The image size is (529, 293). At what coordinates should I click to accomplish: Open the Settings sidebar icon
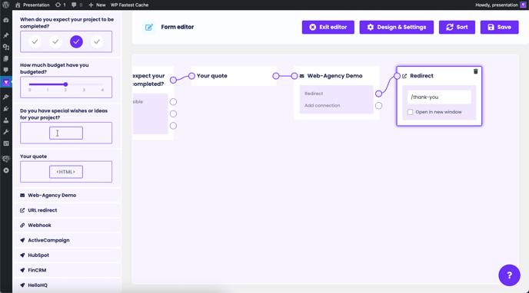click(5, 143)
